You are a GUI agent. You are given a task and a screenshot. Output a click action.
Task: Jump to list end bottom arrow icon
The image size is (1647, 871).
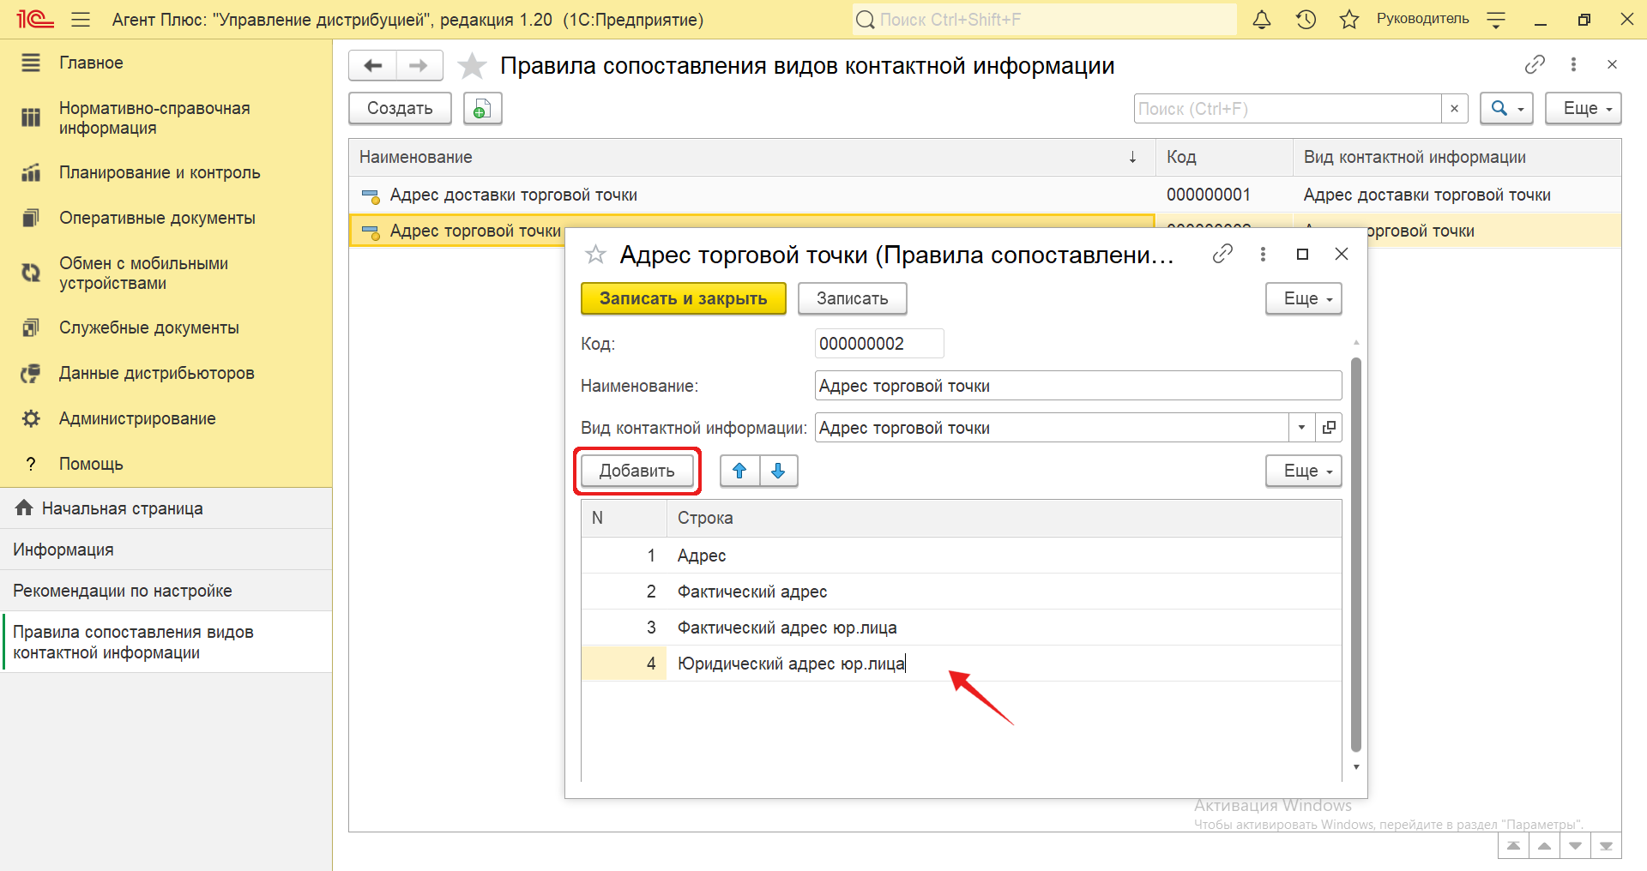(x=1606, y=846)
